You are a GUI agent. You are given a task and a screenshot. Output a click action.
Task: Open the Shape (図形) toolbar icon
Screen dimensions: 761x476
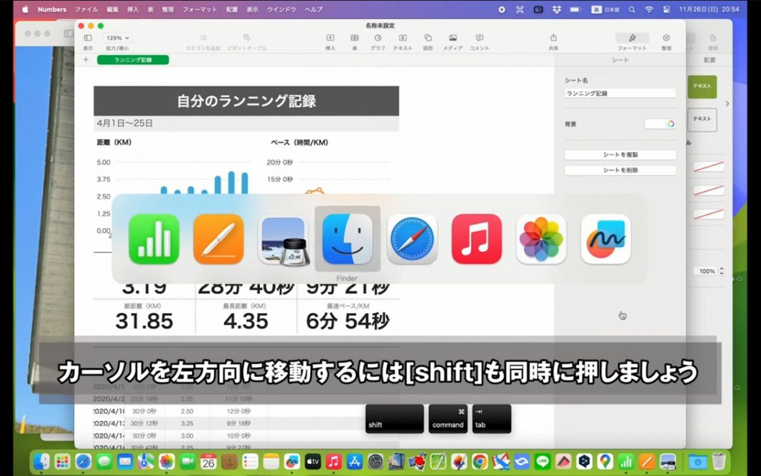point(428,38)
